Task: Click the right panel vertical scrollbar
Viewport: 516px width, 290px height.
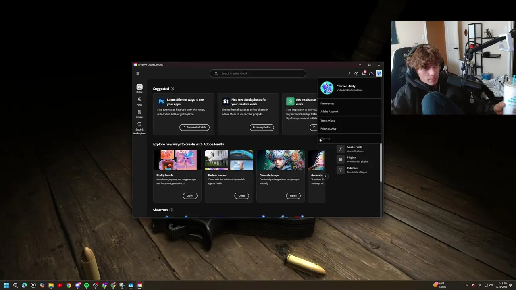Action: click(381, 163)
